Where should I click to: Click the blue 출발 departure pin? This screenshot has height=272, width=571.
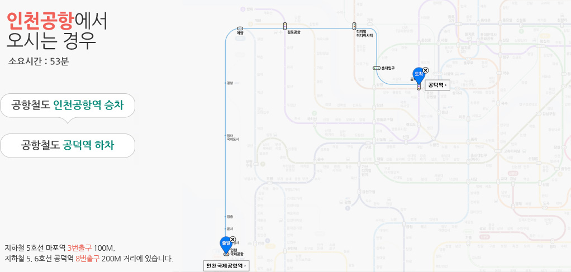tap(225, 244)
